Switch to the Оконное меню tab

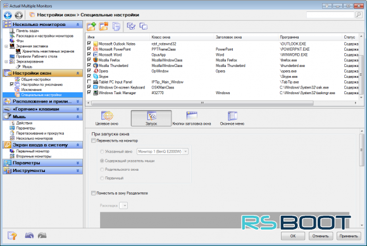232,118
